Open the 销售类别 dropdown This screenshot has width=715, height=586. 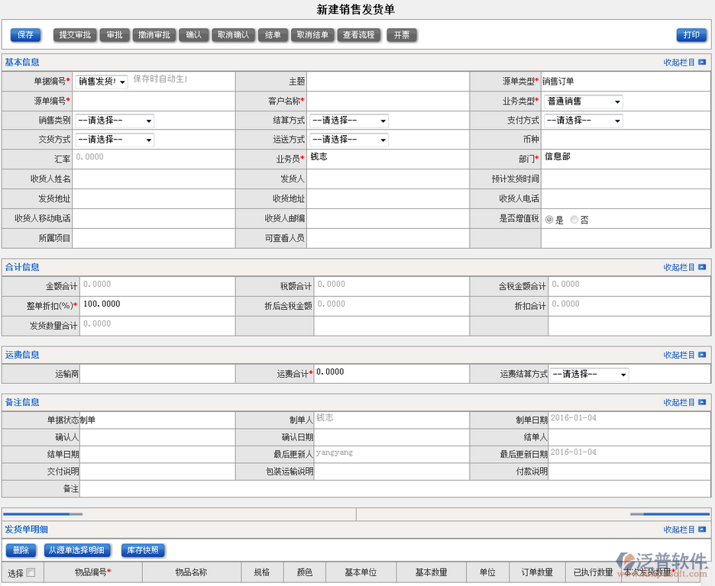pos(115,121)
